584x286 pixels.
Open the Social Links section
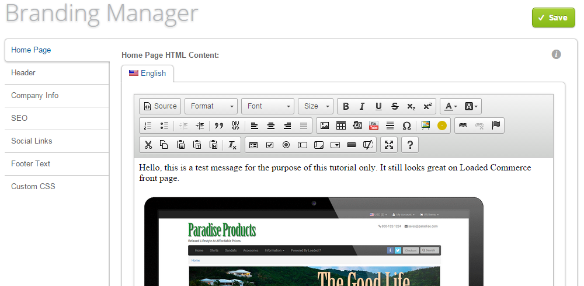pos(57,141)
